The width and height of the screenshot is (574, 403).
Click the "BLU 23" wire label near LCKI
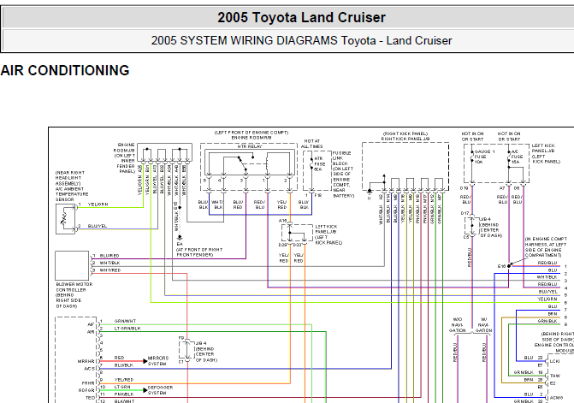tap(533, 358)
